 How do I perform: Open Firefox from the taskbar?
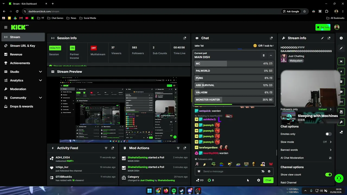[x=166, y=191]
